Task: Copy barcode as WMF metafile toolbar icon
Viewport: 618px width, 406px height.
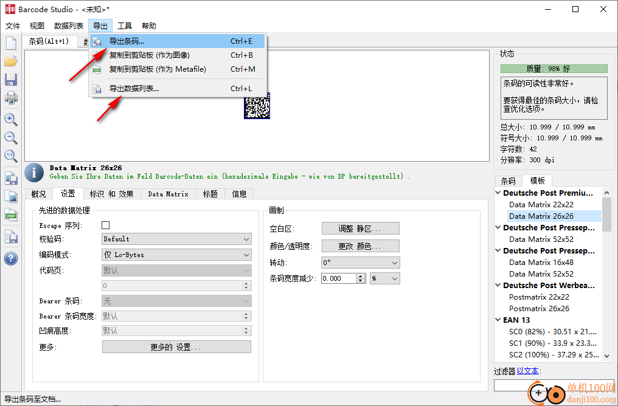Action: pyautogui.click(x=11, y=215)
